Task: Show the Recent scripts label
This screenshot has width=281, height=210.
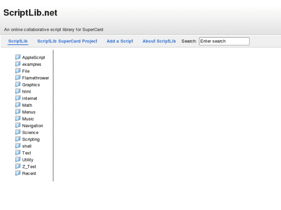Action: pos(29,173)
